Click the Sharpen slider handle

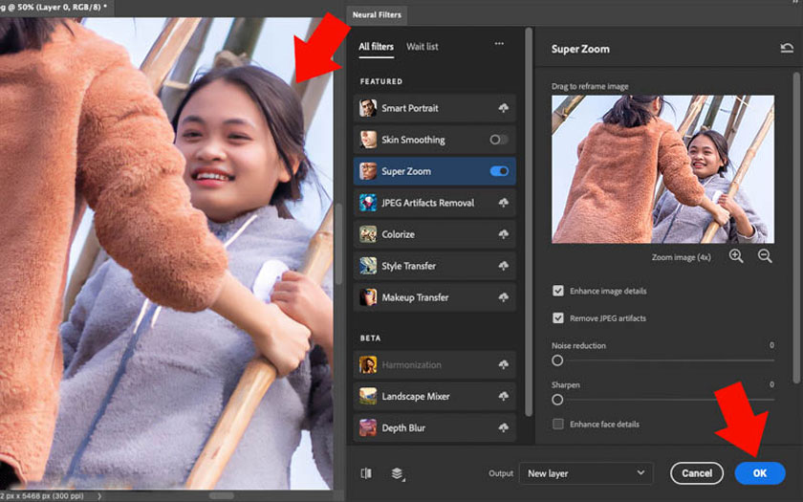point(557,400)
